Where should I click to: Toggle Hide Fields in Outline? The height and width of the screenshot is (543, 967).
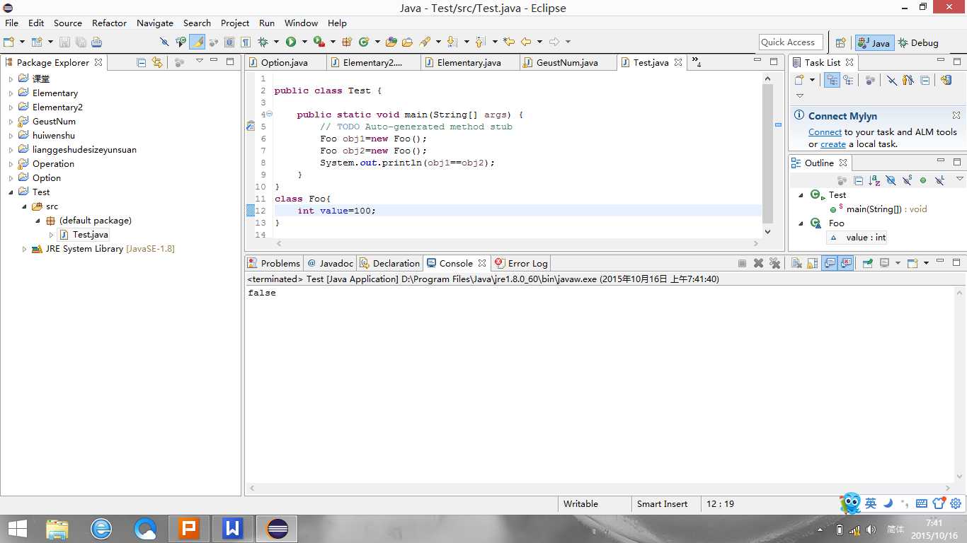coord(891,180)
